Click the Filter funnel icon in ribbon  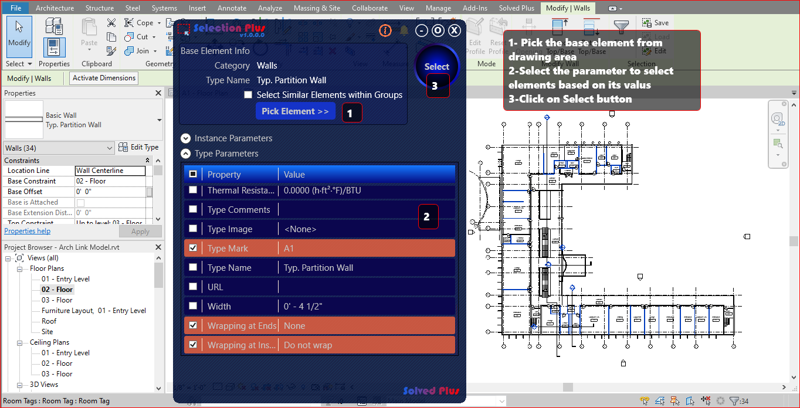click(621, 26)
